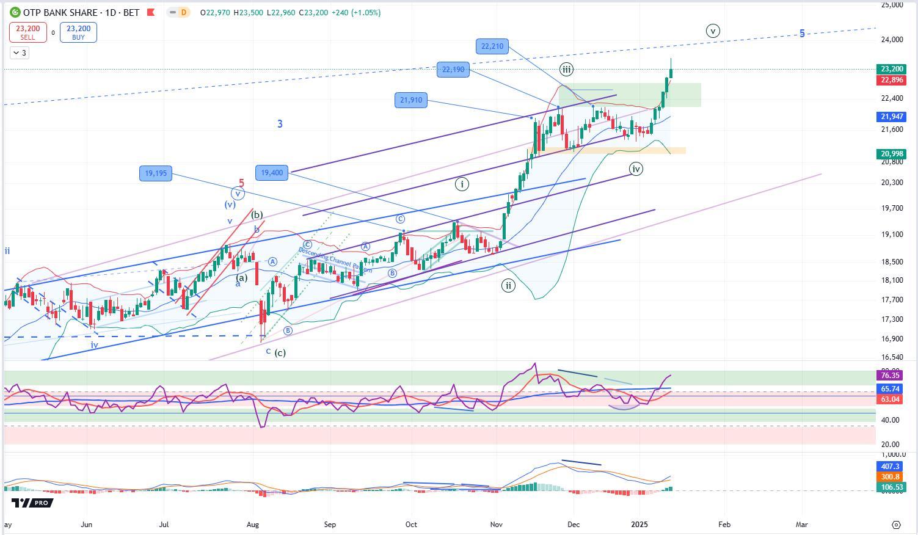
Task: Select the Descending Channel Pattern text
Action: tap(335, 261)
